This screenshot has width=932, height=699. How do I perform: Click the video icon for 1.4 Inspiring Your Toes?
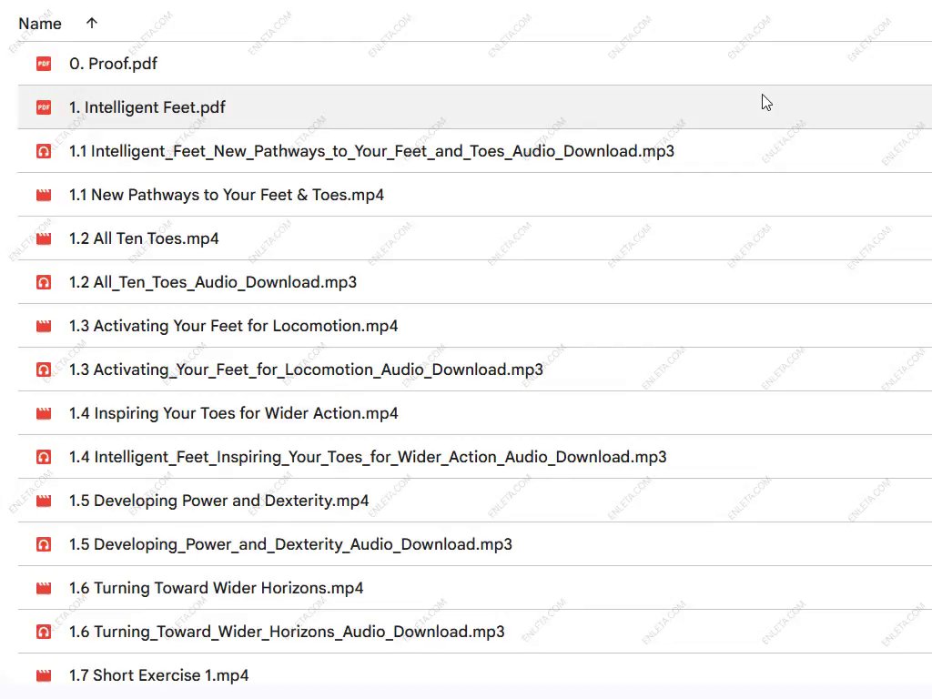tap(44, 413)
